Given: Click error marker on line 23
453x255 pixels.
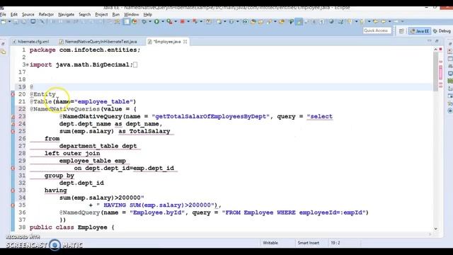Looking at the screenshot, I should coord(13,116).
